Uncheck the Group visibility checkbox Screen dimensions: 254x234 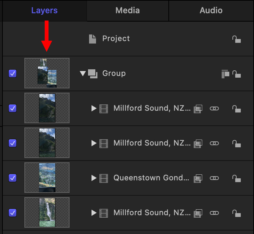[13, 73]
